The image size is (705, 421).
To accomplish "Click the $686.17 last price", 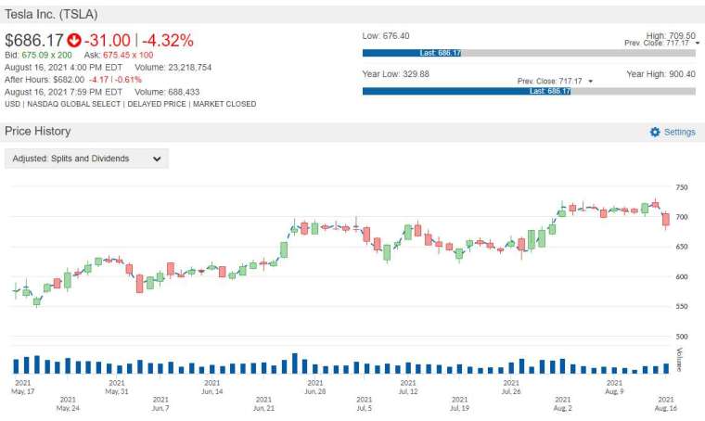I will [34, 41].
